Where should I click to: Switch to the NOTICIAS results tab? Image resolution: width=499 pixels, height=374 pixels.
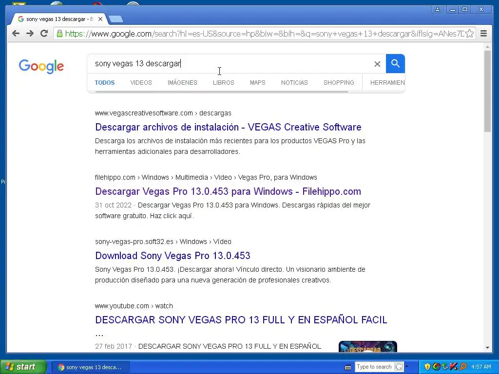point(294,83)
